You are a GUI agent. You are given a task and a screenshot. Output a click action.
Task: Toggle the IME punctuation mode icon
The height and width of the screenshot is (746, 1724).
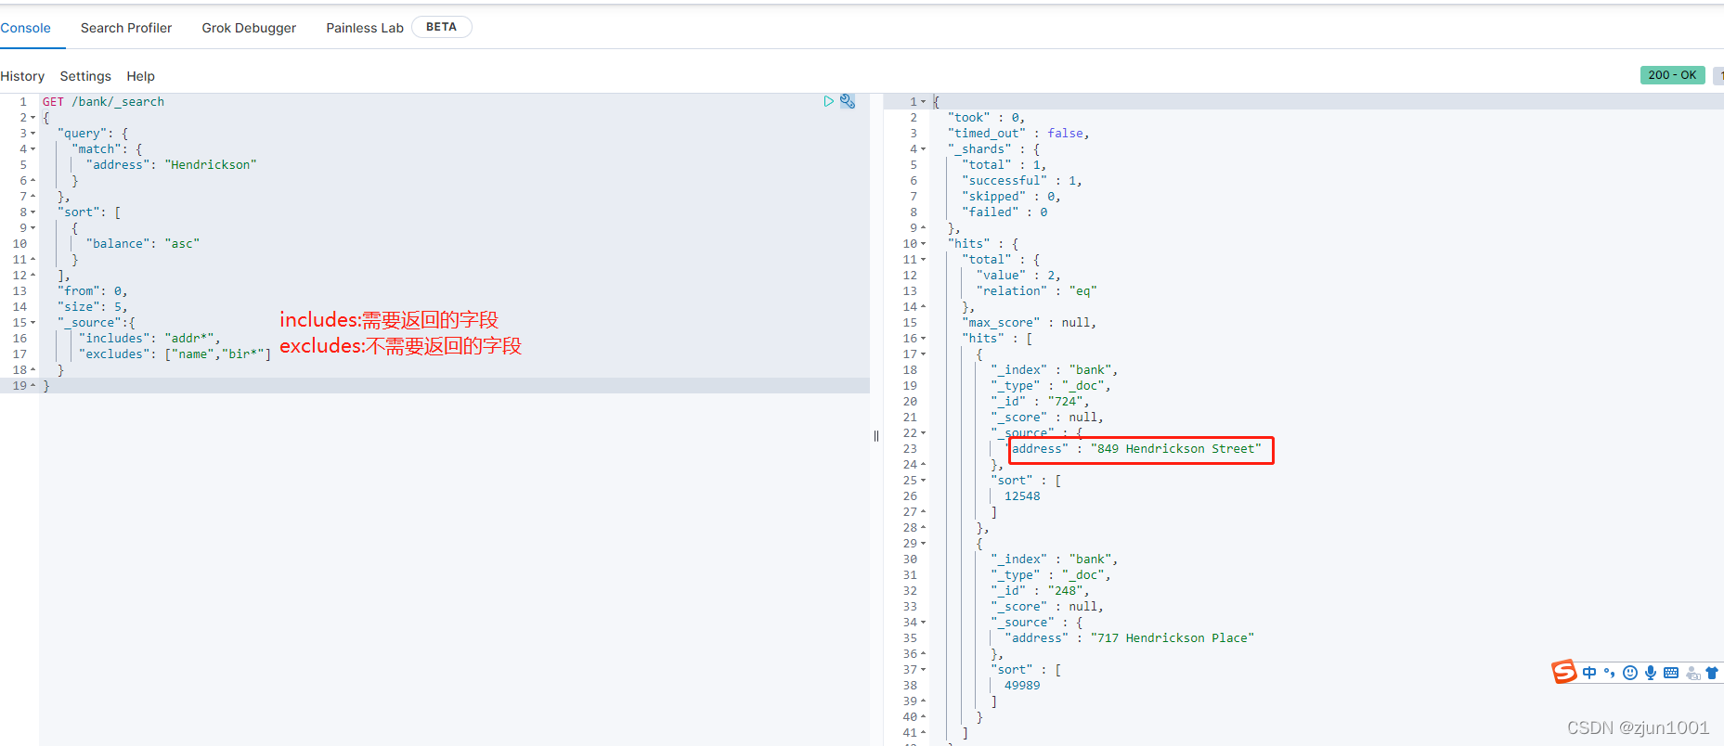point(1610,673)
